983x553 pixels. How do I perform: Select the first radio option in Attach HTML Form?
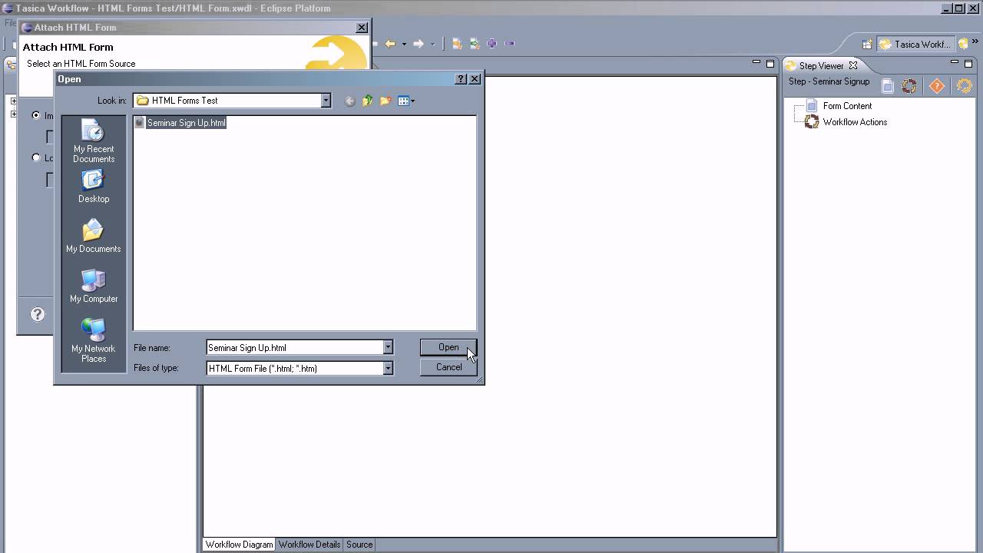click(x=36, y=115)
